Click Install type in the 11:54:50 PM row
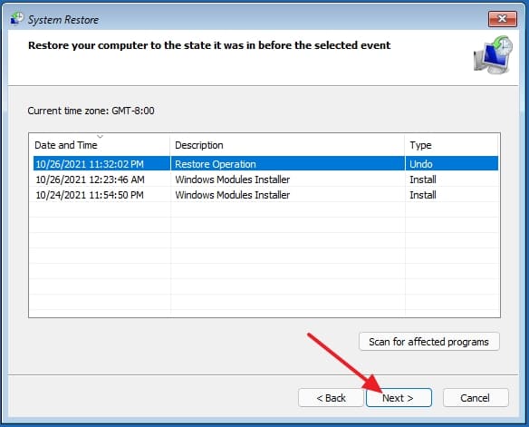 [423, 195]
